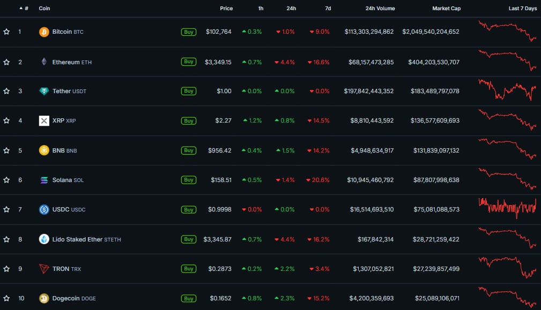Click the Dogecoin logo icon
Viewport: 541px width, 310px height.
click(44, 298)
